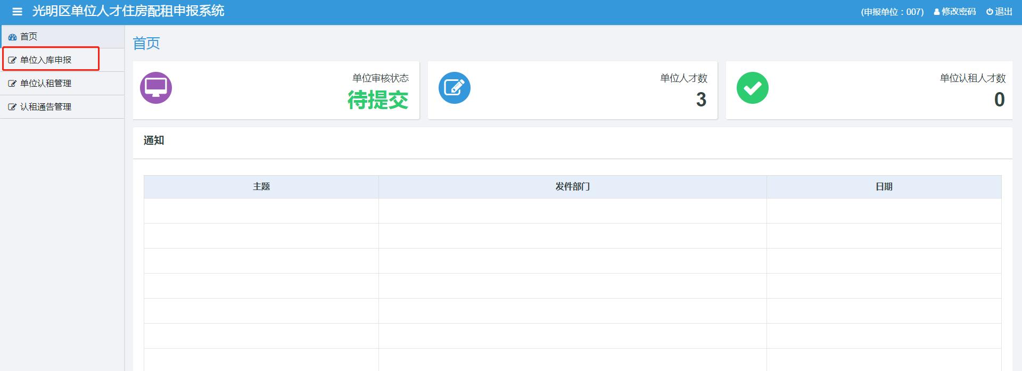Click the 修改密码 link

pyautogui.click(x=955, y=12)
